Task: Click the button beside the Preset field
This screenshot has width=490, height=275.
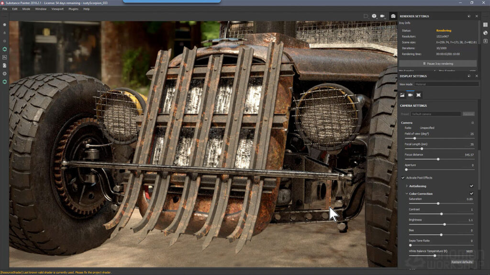Action: (x=468, y=114)
